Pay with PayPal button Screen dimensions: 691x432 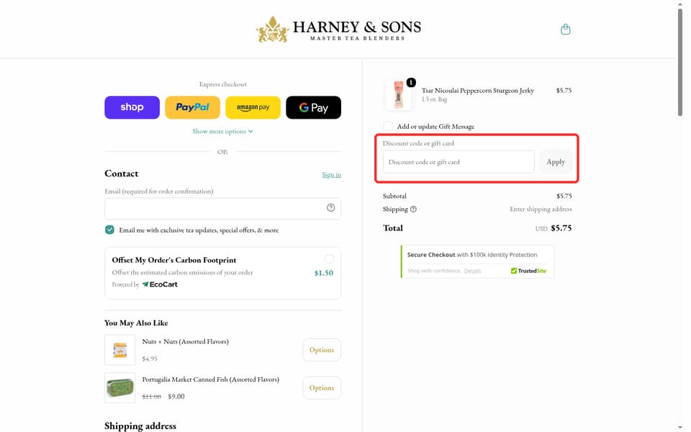tap(193, 107)
